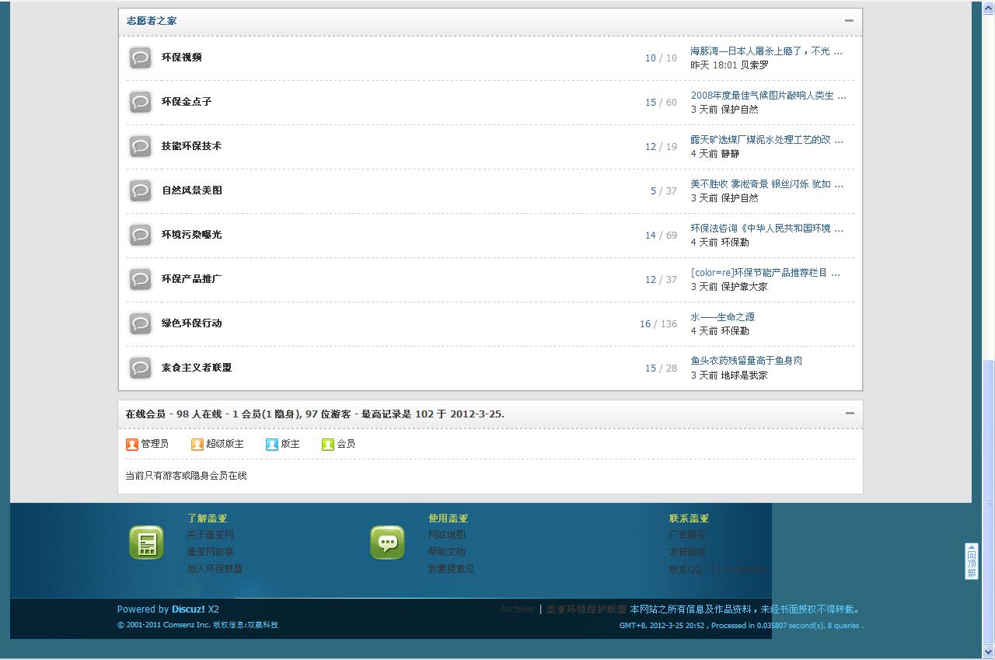Click the 绿色环保行动 forum icon
Image resolution: width=995 pixels, height=660 pixels.
[x=140, y=323]
